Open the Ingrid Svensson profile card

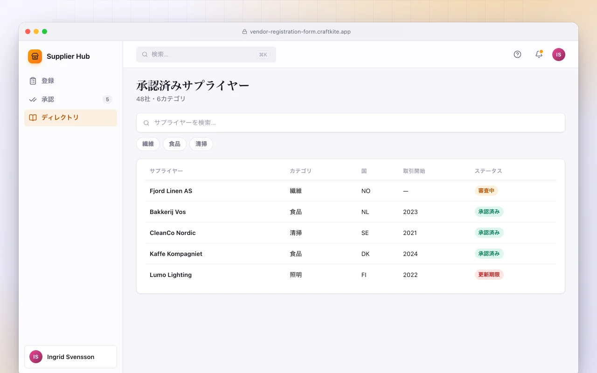coord(70,357)
